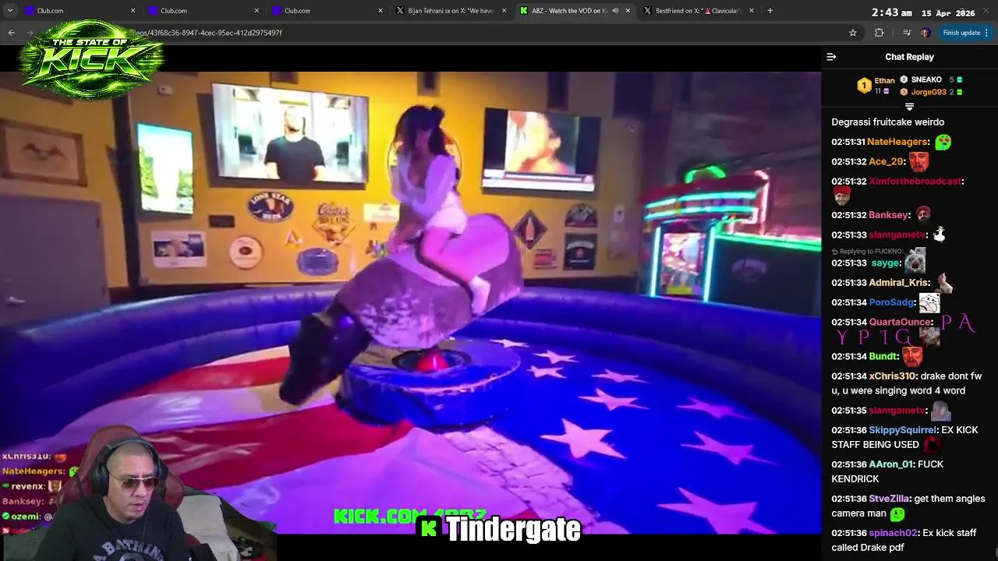
Task: Click the Admiral_Kris username
Action: tap(899, 283)
